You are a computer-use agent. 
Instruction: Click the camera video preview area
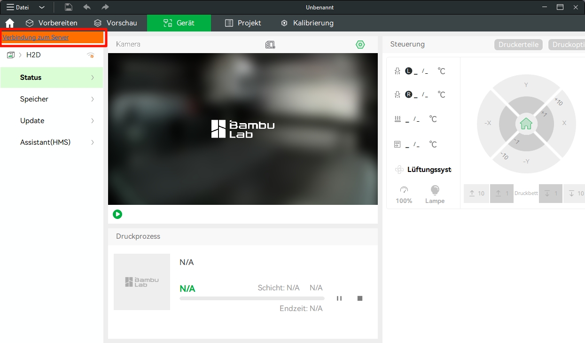click(243, 129)
